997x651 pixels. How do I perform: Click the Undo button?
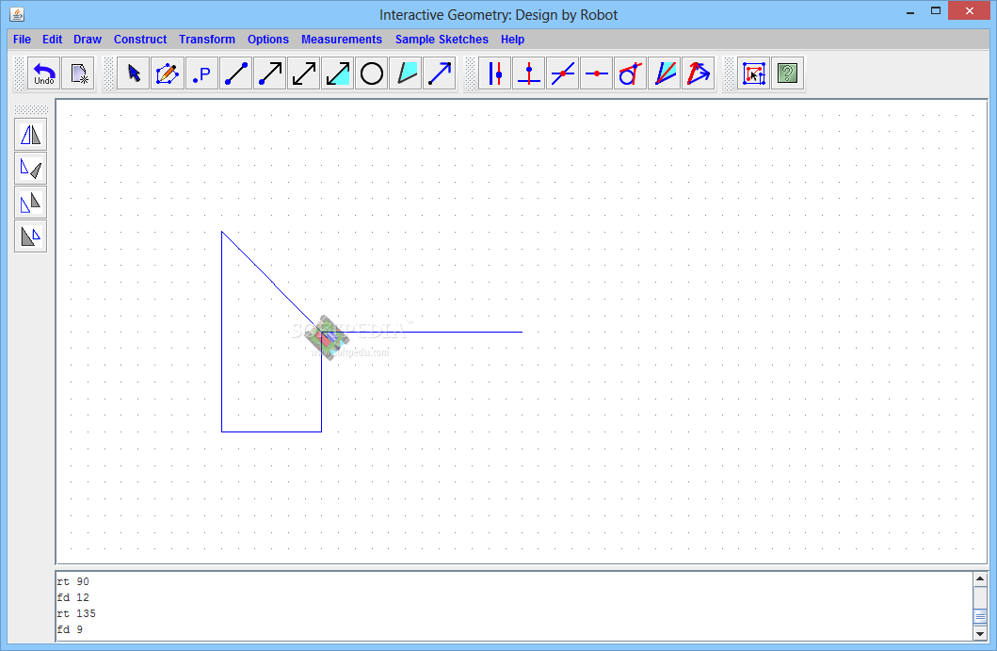44,73
